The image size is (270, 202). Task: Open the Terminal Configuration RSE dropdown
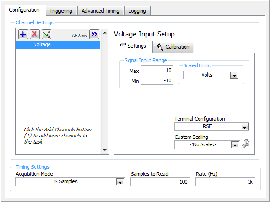click(x=244, y=127)
